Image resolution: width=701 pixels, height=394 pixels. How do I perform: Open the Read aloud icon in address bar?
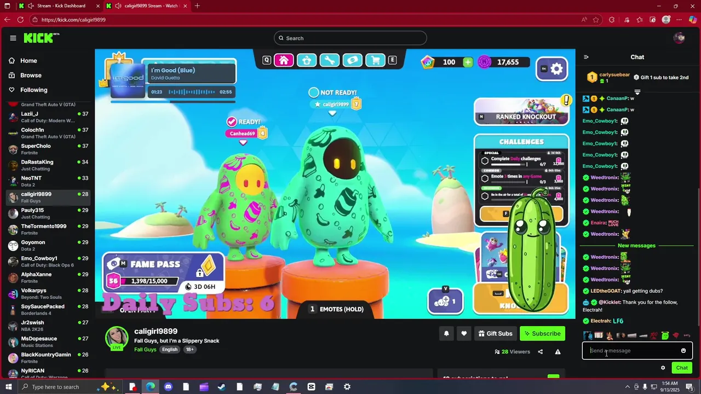[x=584, y=20]
